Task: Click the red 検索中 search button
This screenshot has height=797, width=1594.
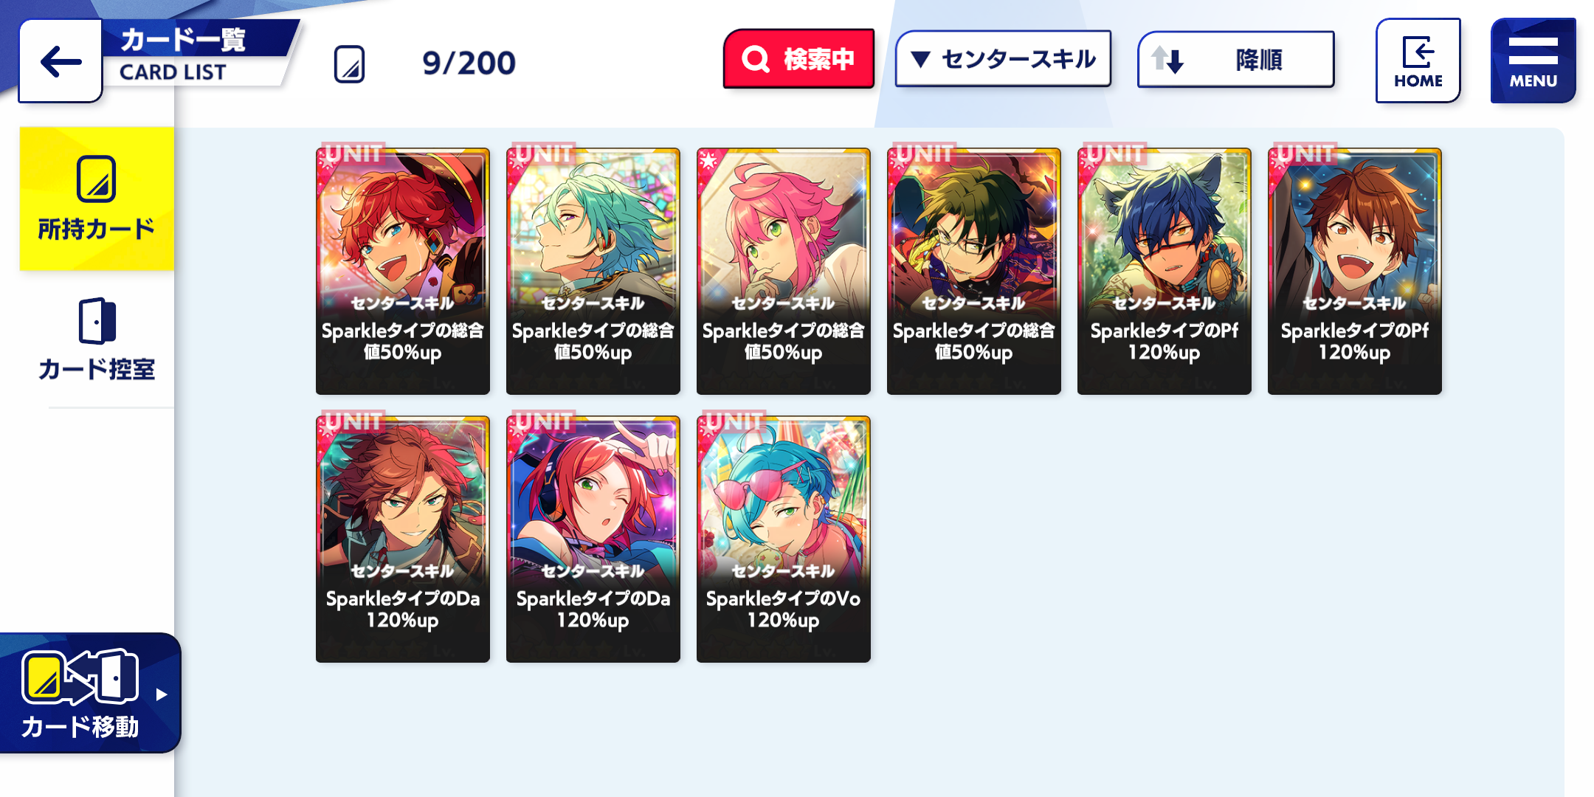Action: pos(798,59)
